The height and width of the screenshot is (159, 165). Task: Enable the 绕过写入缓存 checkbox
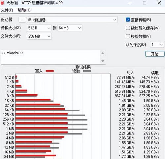pyautogui.click(x=128, y=28)
